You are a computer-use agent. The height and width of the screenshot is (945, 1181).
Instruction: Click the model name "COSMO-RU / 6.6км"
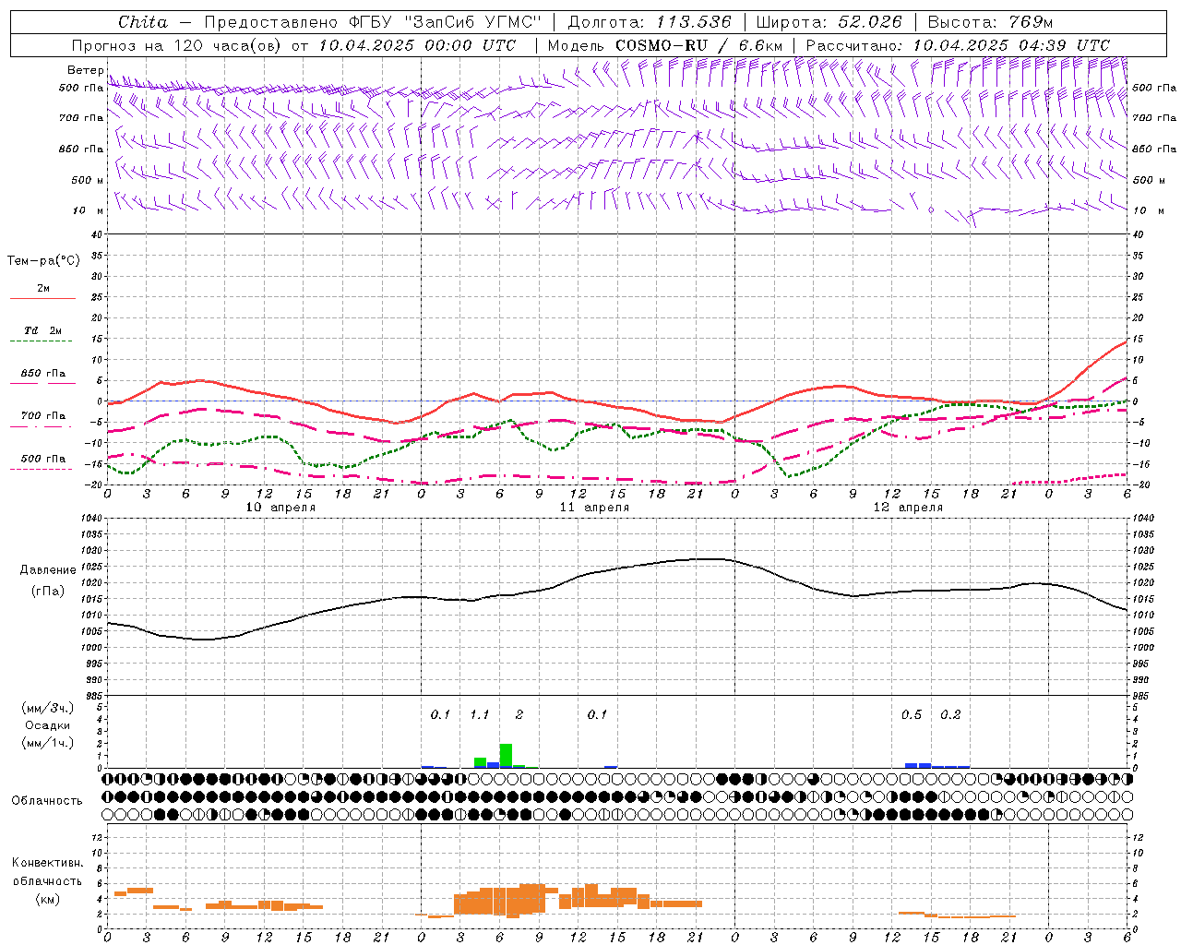[698, 45]
